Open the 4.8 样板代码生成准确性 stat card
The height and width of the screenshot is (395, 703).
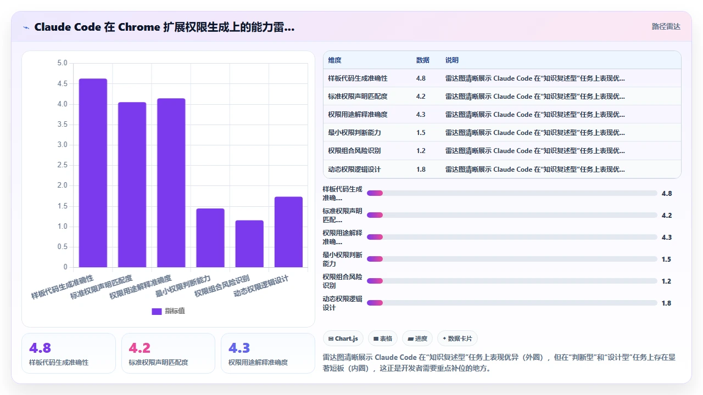tap(69, 353)
